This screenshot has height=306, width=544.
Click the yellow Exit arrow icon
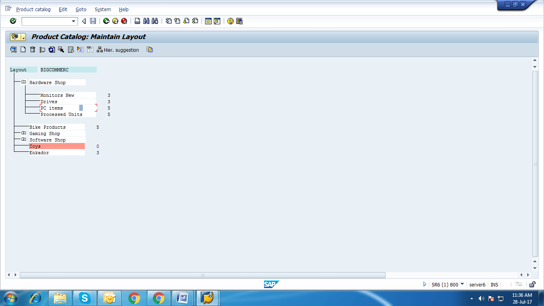click(115, 21)
